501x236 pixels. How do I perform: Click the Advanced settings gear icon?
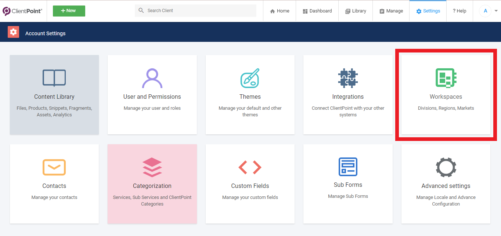(x=446, y=167)
